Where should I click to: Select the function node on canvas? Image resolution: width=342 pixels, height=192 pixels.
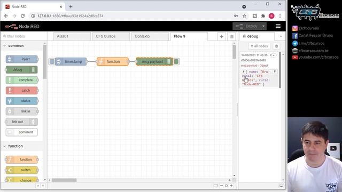pos(113,62)
